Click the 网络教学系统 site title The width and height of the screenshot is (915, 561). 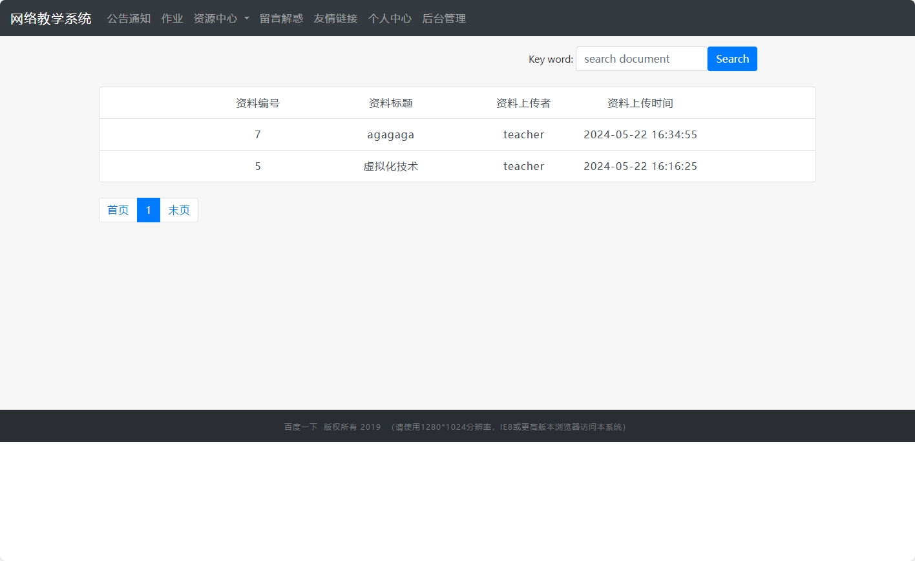pos(50,18)
